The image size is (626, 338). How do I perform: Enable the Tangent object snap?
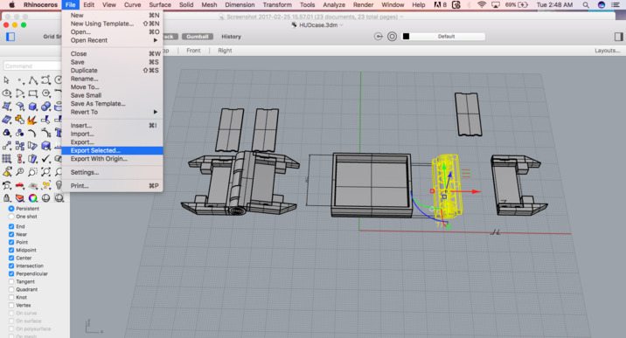coord(11,281)
